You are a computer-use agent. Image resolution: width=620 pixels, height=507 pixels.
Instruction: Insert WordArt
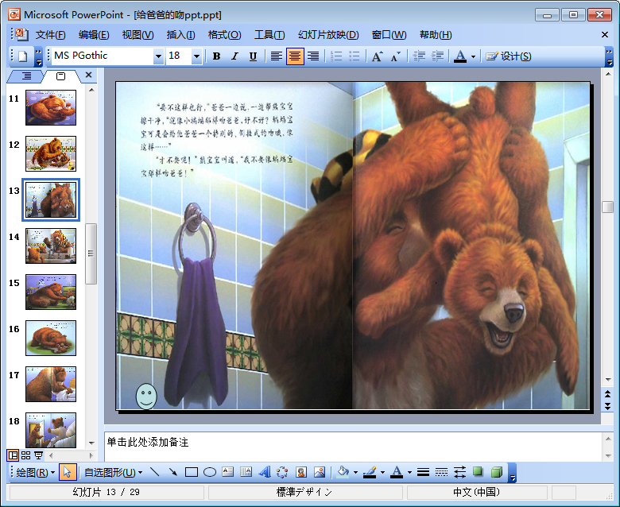point(265,472)
